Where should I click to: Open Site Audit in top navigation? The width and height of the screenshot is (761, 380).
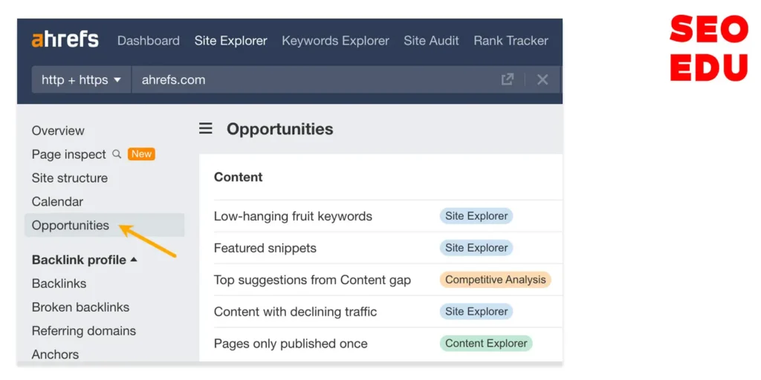point(431,41)
